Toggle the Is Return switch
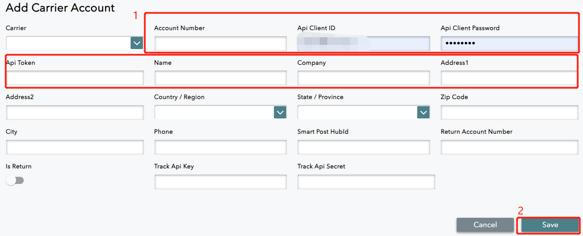Viewport: 583px width, 236px height. tap(15, 181)
